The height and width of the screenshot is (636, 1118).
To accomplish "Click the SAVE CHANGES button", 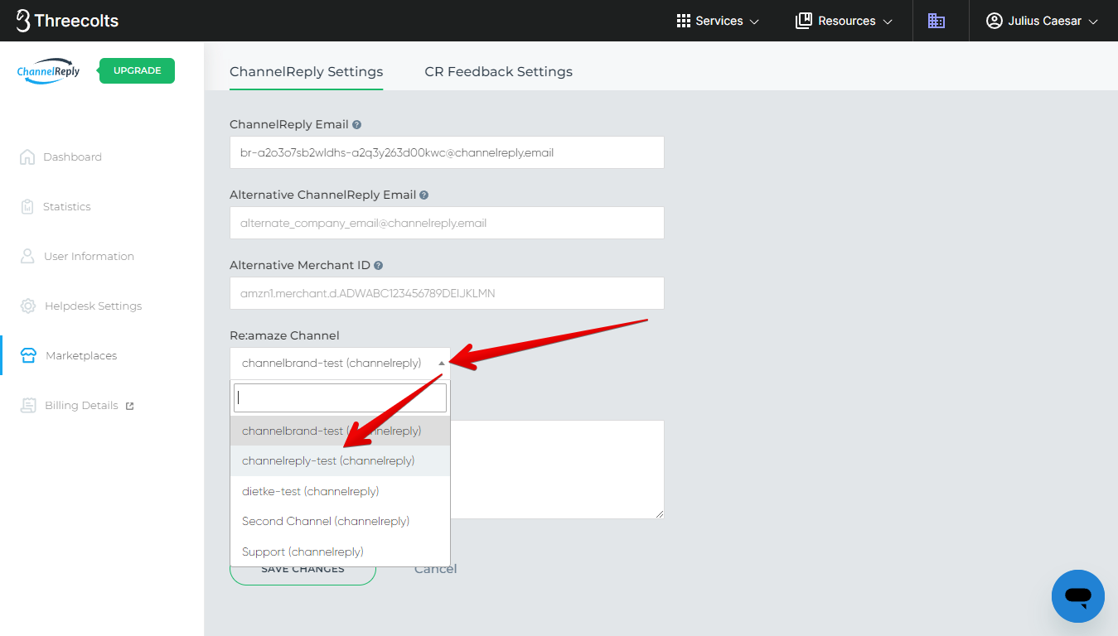I will click(x=302, y=571).
